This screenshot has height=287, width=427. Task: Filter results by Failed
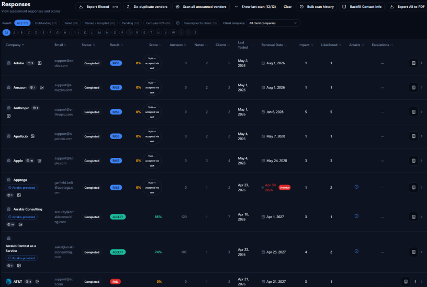coord(71,23)
